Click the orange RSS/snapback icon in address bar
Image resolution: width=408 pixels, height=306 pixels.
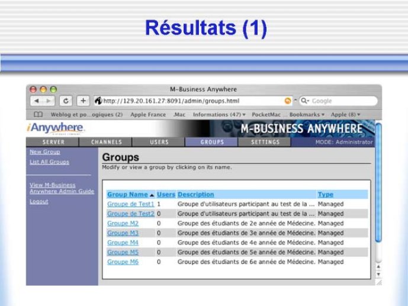click(288, 101)
